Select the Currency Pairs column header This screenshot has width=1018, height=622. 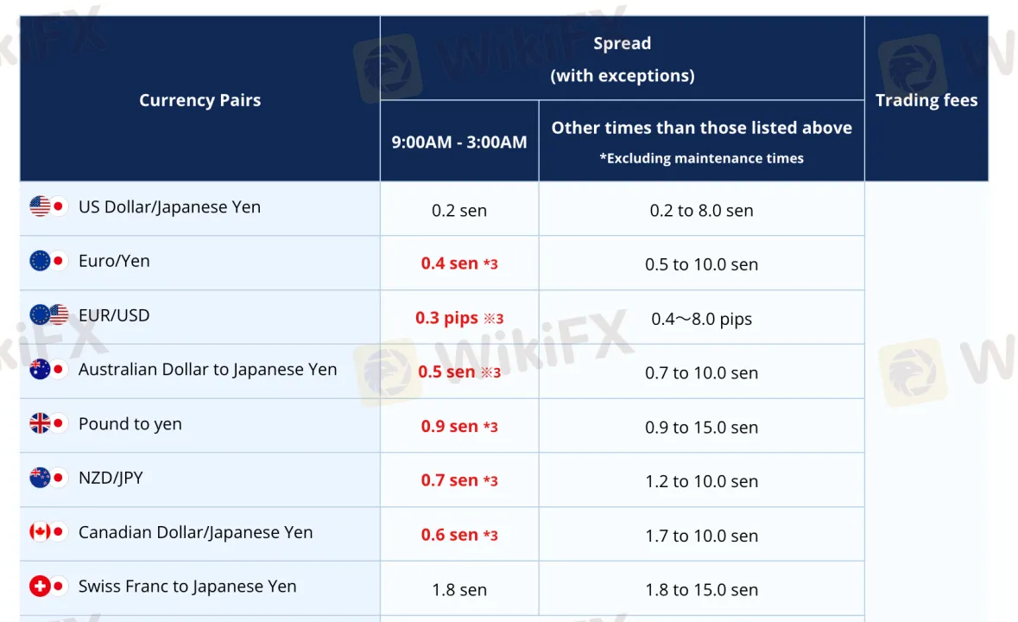click(200, 100)
